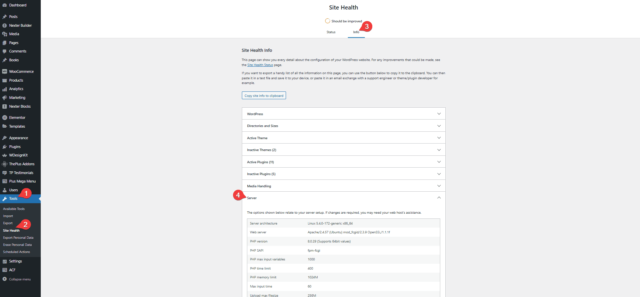Click the WooCommerce logo icon
640x297 pixels.
coord(4,71)
